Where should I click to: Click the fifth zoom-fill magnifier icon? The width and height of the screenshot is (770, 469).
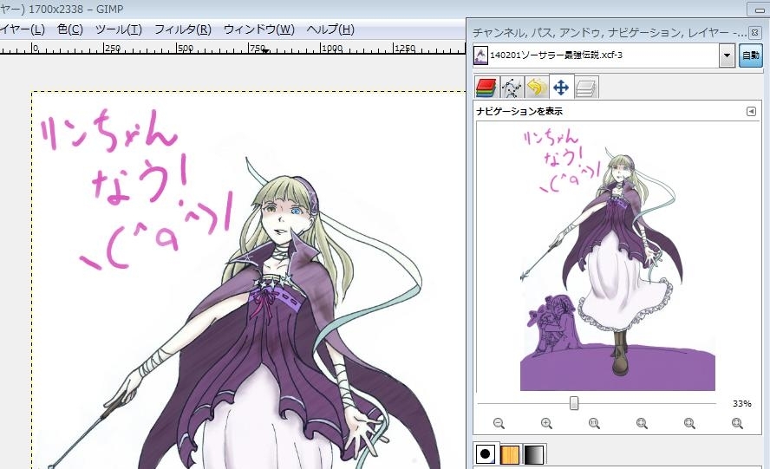(689, 423)
